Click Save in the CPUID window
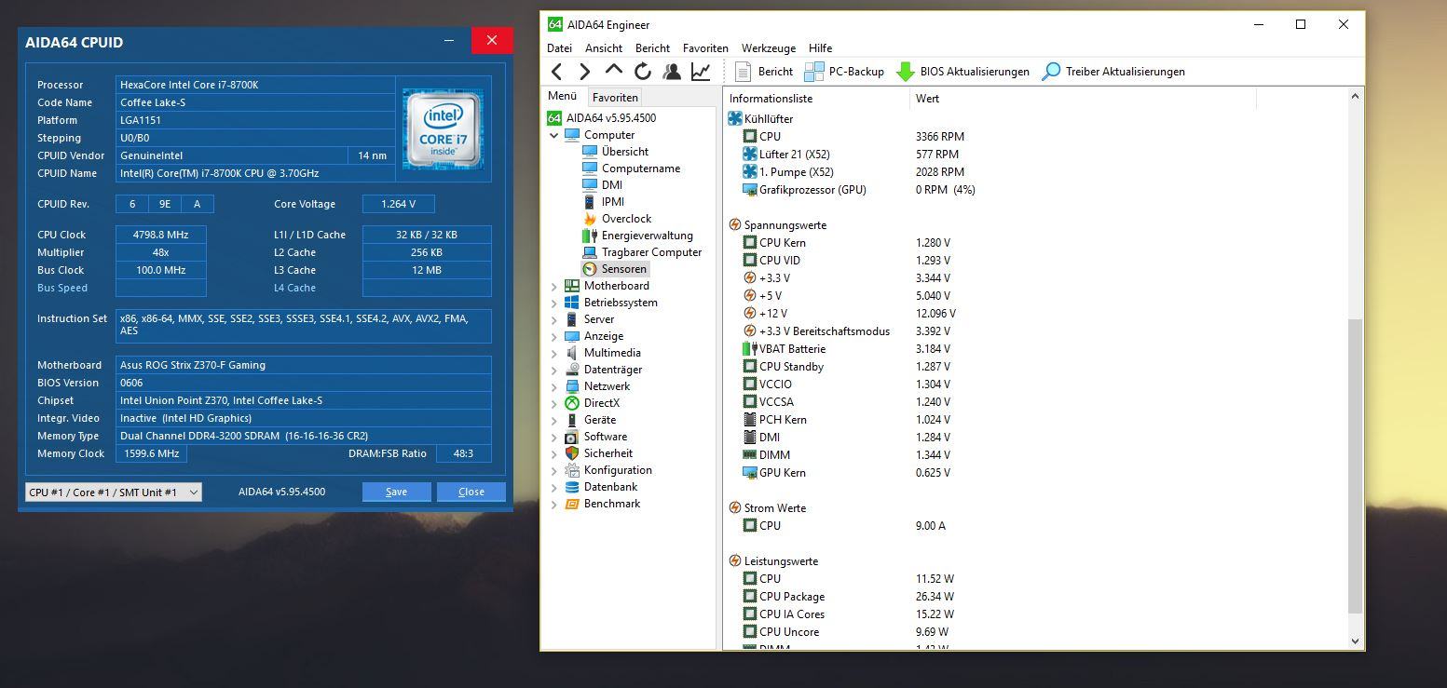This screenshot has width=1447, height=688. pyautogui.click(x=396, y=492)
